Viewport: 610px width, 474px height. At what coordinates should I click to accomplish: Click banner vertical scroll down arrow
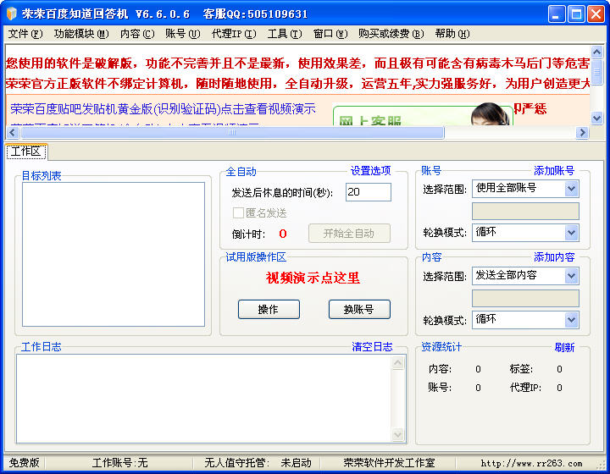(x=596, y=118)
